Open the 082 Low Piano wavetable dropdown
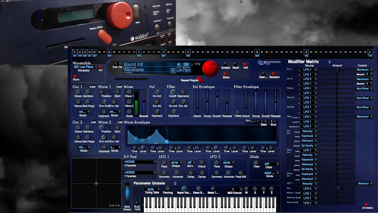The image size is (378, 213). [85, 67]
